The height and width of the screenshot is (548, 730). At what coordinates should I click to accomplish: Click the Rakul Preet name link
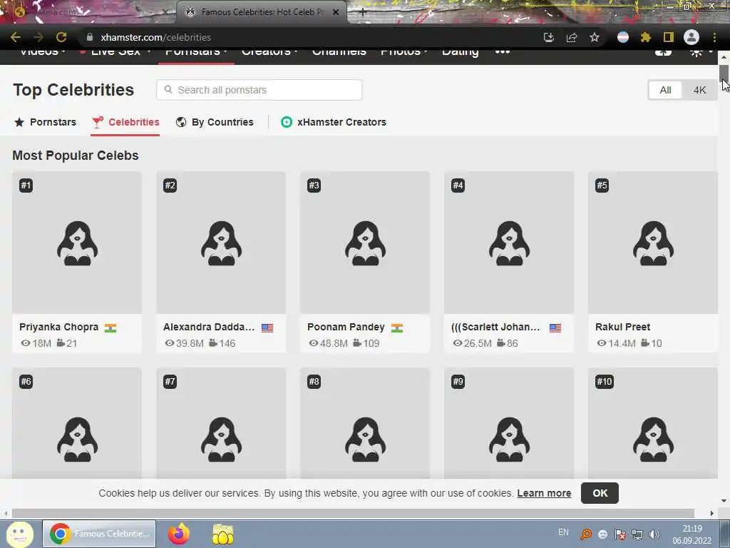click(x=622, y=327)
